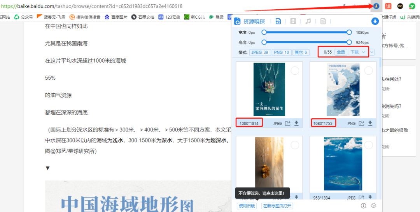Click the 高度 slider minimum handle
The height and width of the screenshot is (212, 420).
[x=264, y=42]
